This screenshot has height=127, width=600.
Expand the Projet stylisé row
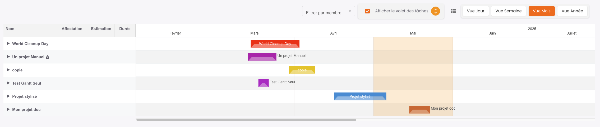8,96
